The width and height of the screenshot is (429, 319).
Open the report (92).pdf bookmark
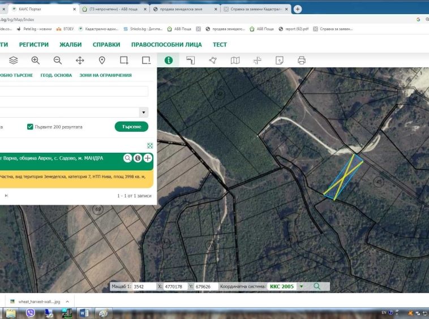tap(294, 29)
